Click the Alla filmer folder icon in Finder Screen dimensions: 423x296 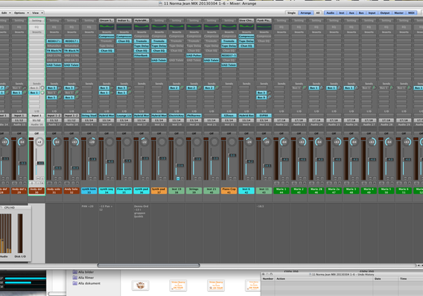click(x=75, y=278)
